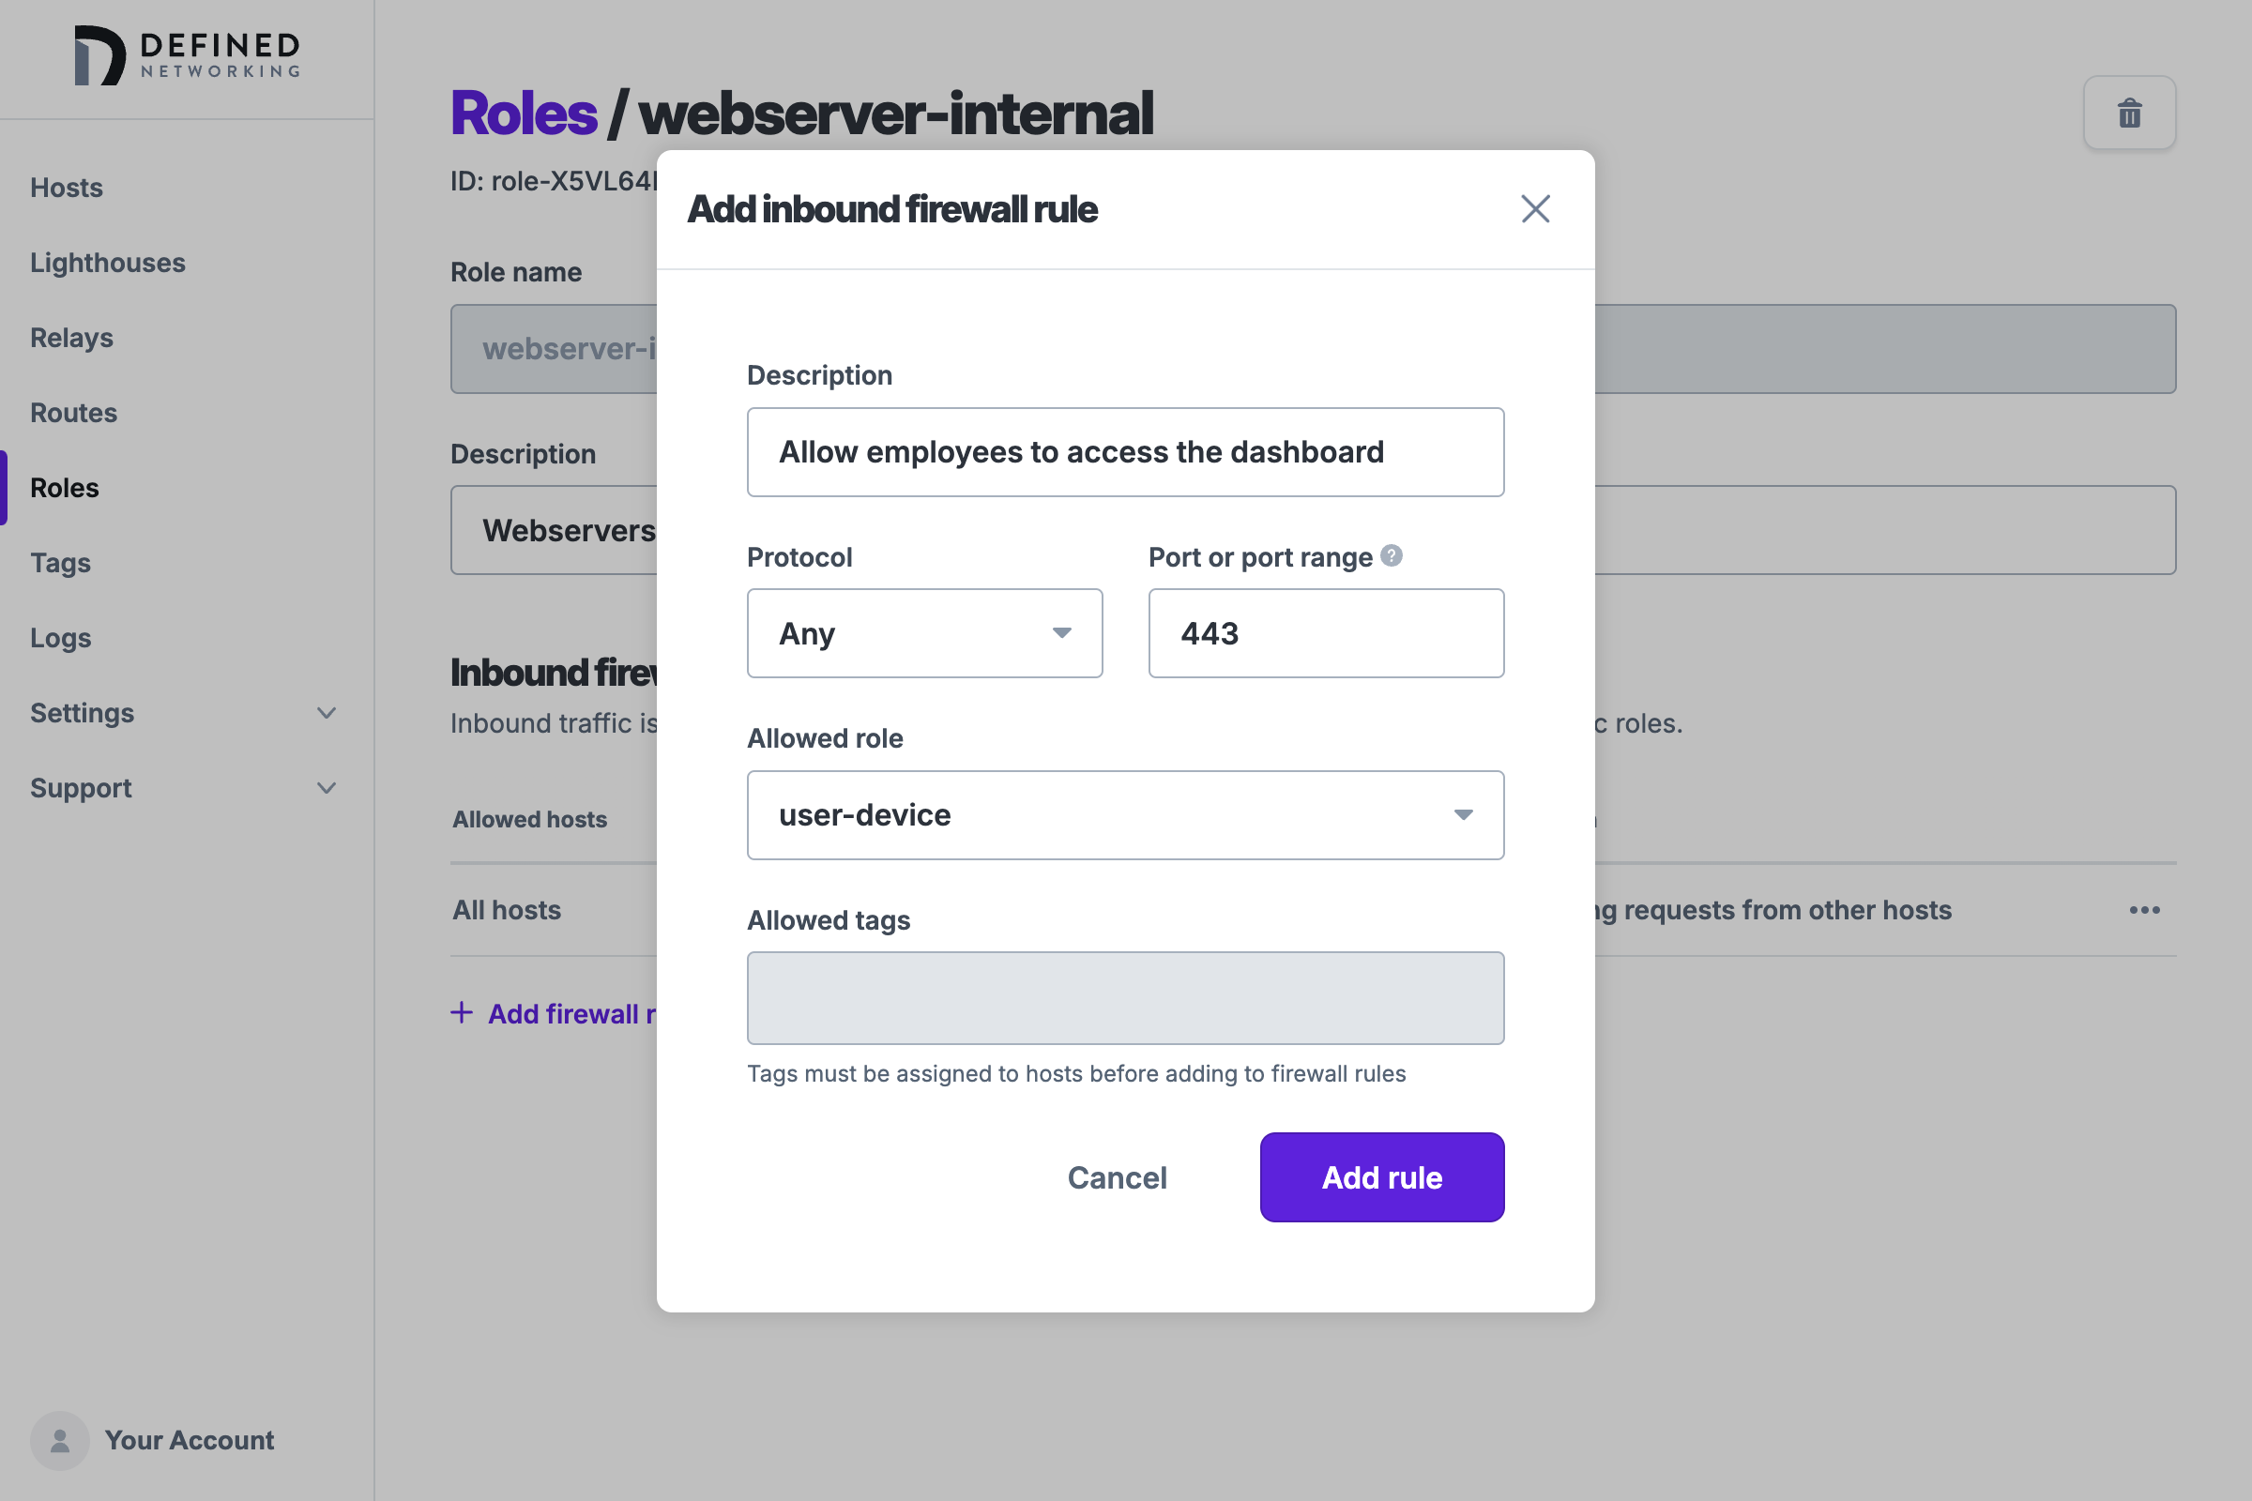The image size is (2252, 1501).
Task: Click the Defined Networking logo
Action: (x=188, y=55)
